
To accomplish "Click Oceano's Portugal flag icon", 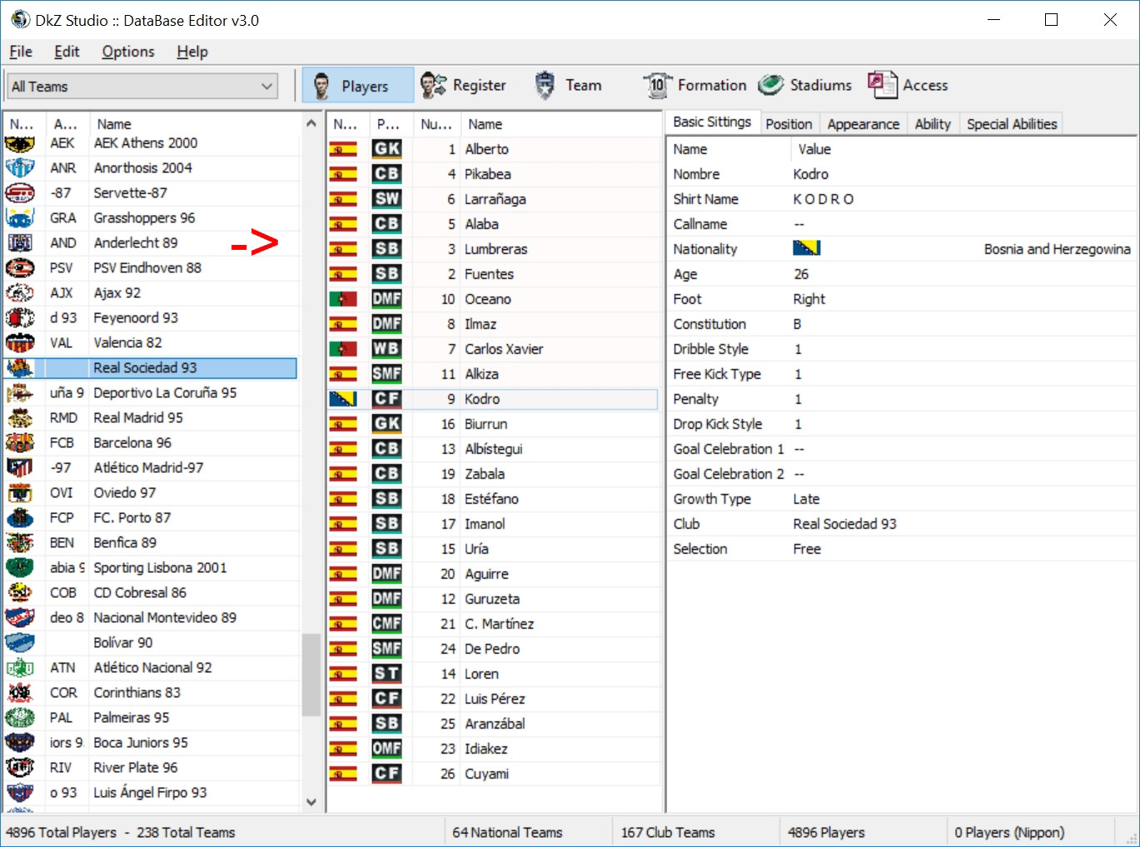I will (x=343, y=299).
